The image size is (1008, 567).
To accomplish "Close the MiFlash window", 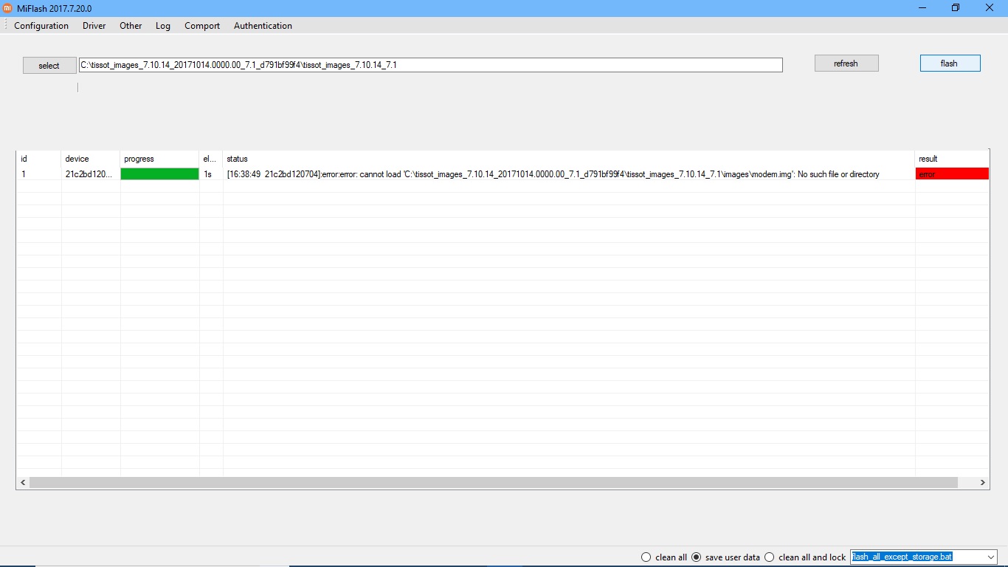I will tap(990, 8).
